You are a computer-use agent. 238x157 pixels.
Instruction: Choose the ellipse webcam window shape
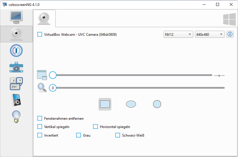click(x=131, y=104)
